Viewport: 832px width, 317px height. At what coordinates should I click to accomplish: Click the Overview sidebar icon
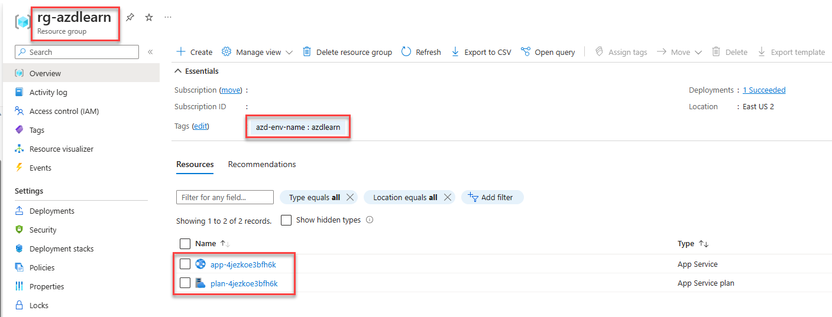click(20, 73)
